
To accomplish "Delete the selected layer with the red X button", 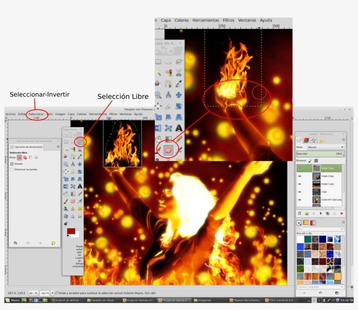I will coord(341,214).
